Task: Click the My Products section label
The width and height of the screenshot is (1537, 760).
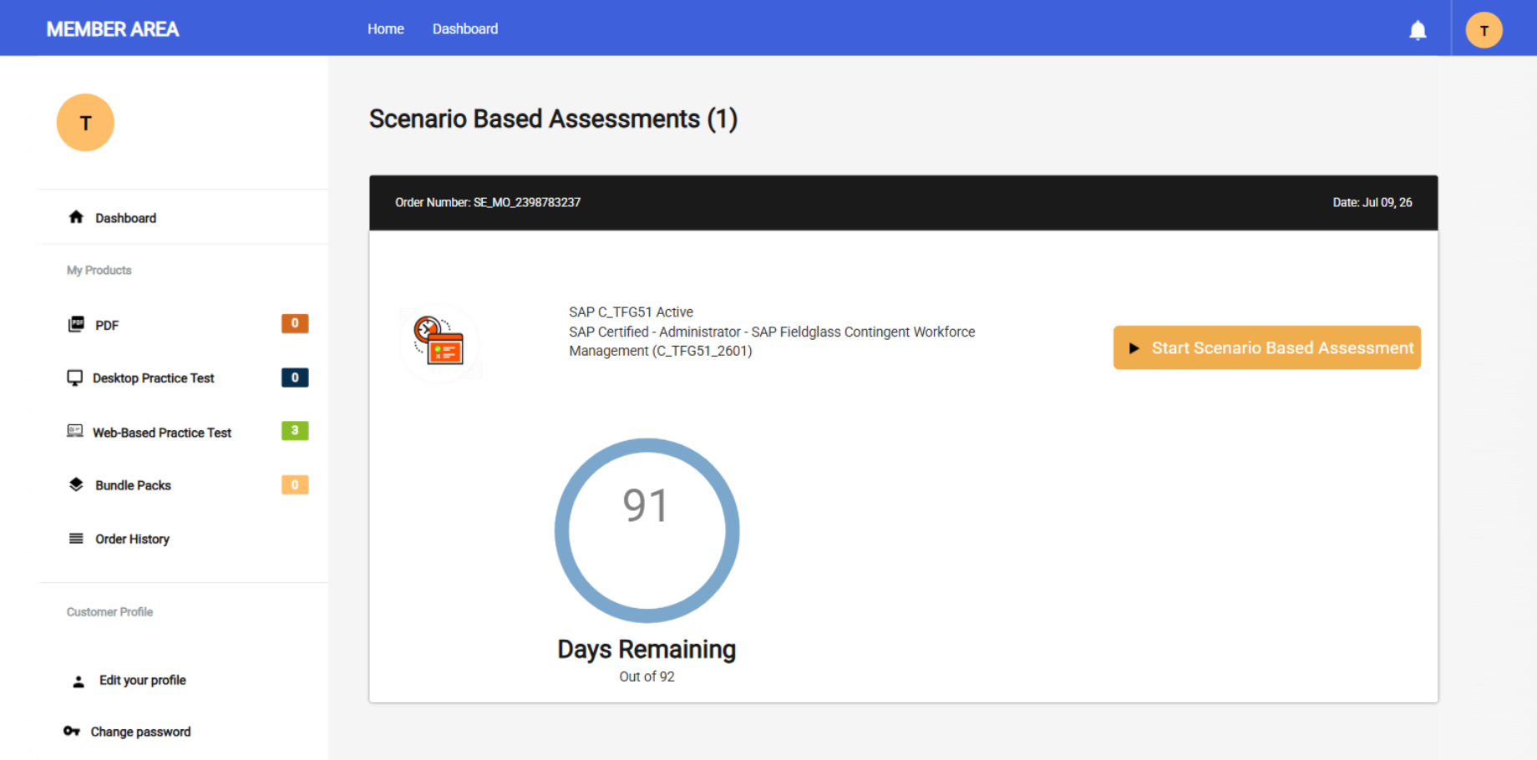Action: pyautogui.click(x=99, y=271)
